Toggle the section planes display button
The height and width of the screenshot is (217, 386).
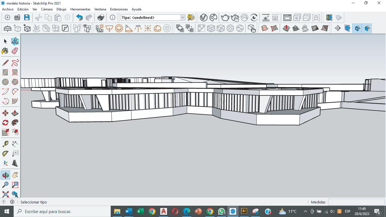pyautogui.click(x=347, y=28)
